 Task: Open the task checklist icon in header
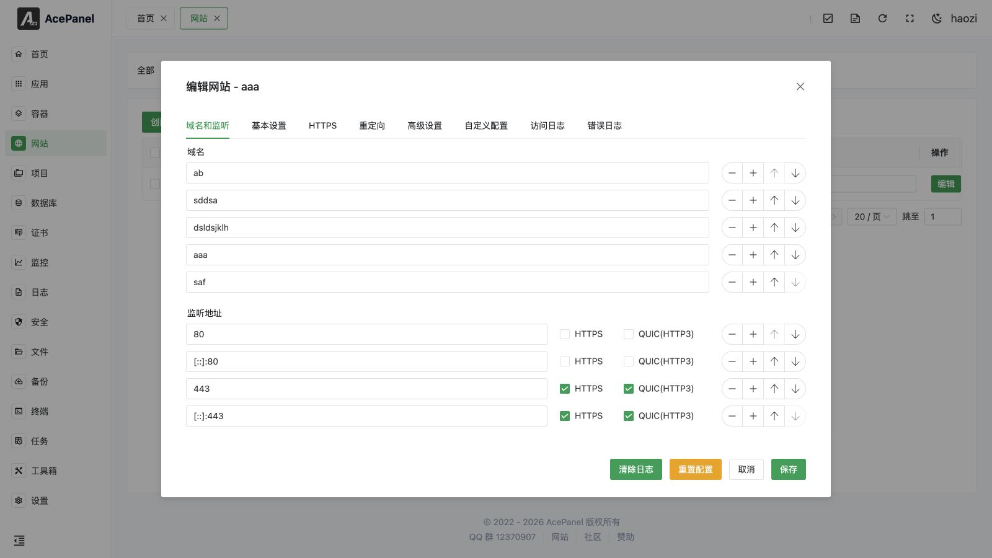click(828, 19)
